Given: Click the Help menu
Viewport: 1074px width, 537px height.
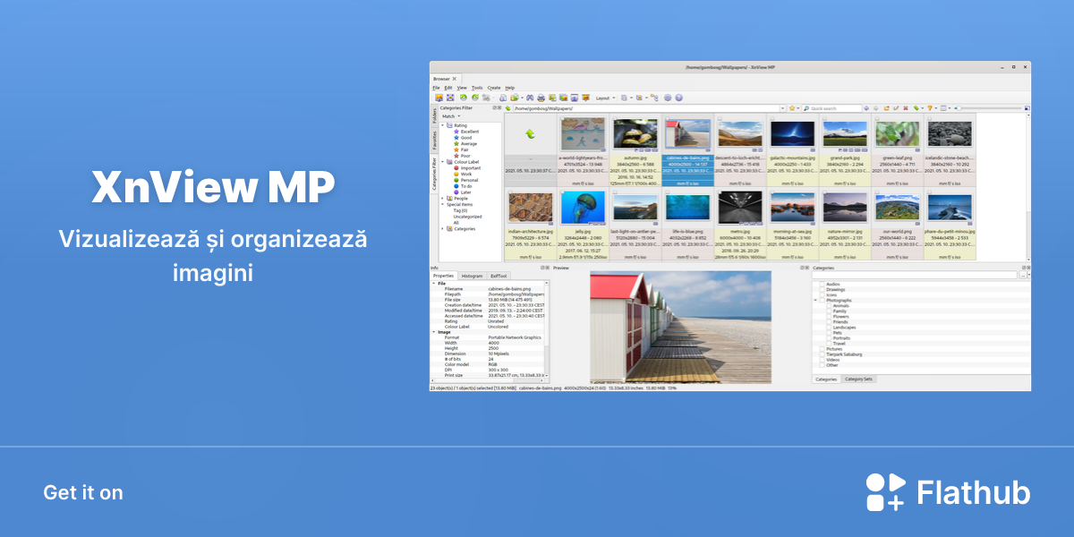Looking at the screenshot, I should [509, 88].
